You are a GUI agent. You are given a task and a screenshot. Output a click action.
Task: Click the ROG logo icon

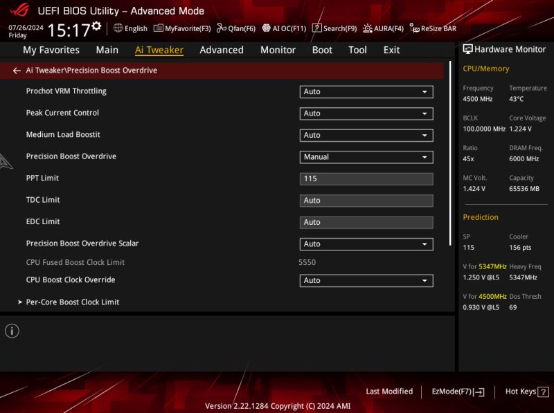click(20, 10)
